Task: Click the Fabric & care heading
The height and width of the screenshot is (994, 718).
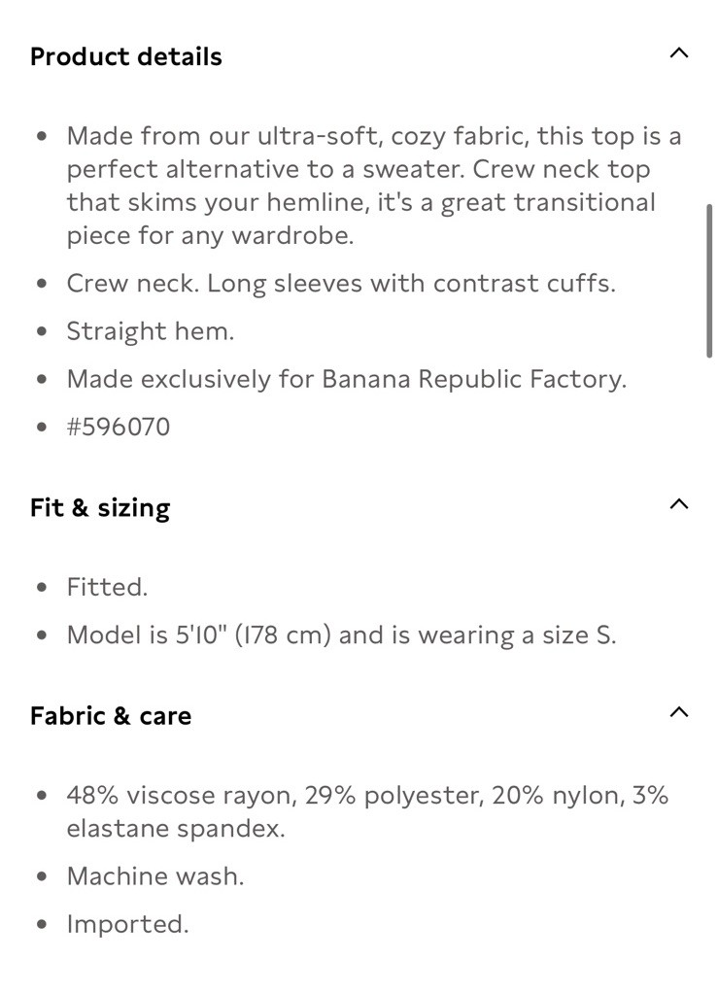Action: [111, 716]
